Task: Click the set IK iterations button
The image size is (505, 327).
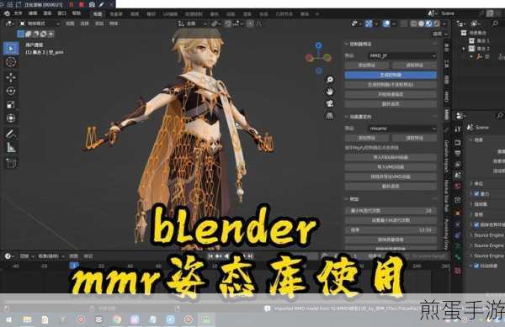Action: point(391,220)
